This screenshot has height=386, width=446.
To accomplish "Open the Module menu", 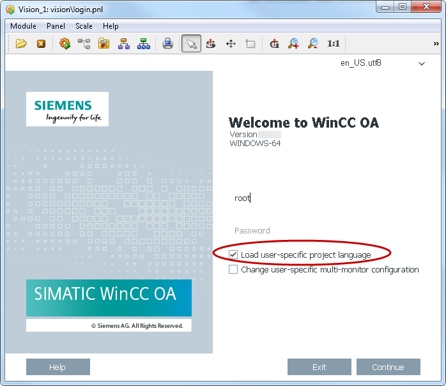I will coord(23,26).
